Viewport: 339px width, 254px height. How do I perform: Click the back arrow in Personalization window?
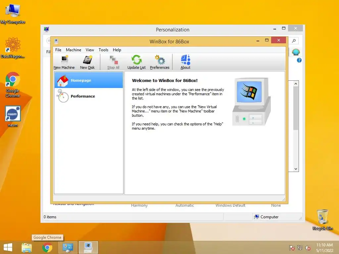click(48, 41)
